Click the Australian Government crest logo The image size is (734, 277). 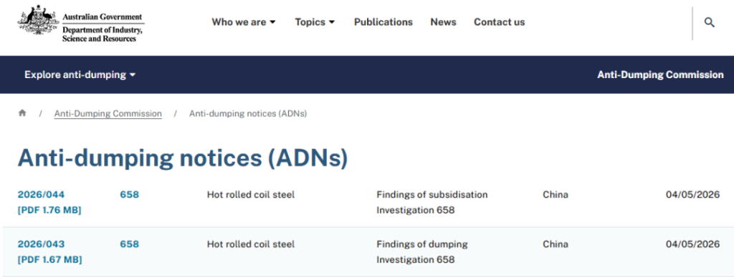(39, 21)
